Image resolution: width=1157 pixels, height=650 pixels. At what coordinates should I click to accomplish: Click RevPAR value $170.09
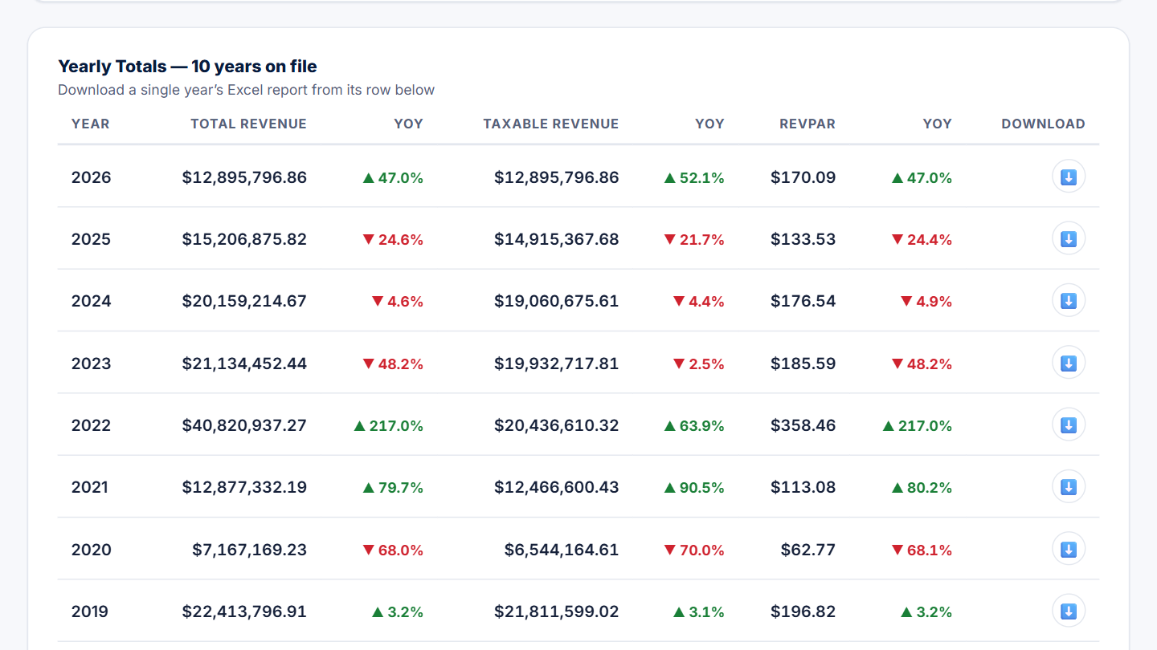803,177
